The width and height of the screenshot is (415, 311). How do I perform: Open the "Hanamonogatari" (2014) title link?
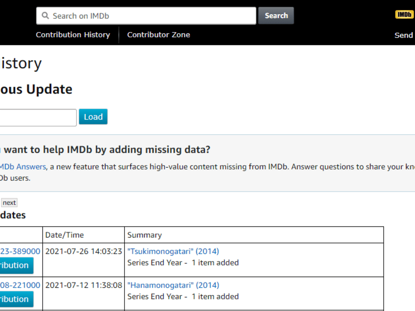tap(173, 285)
